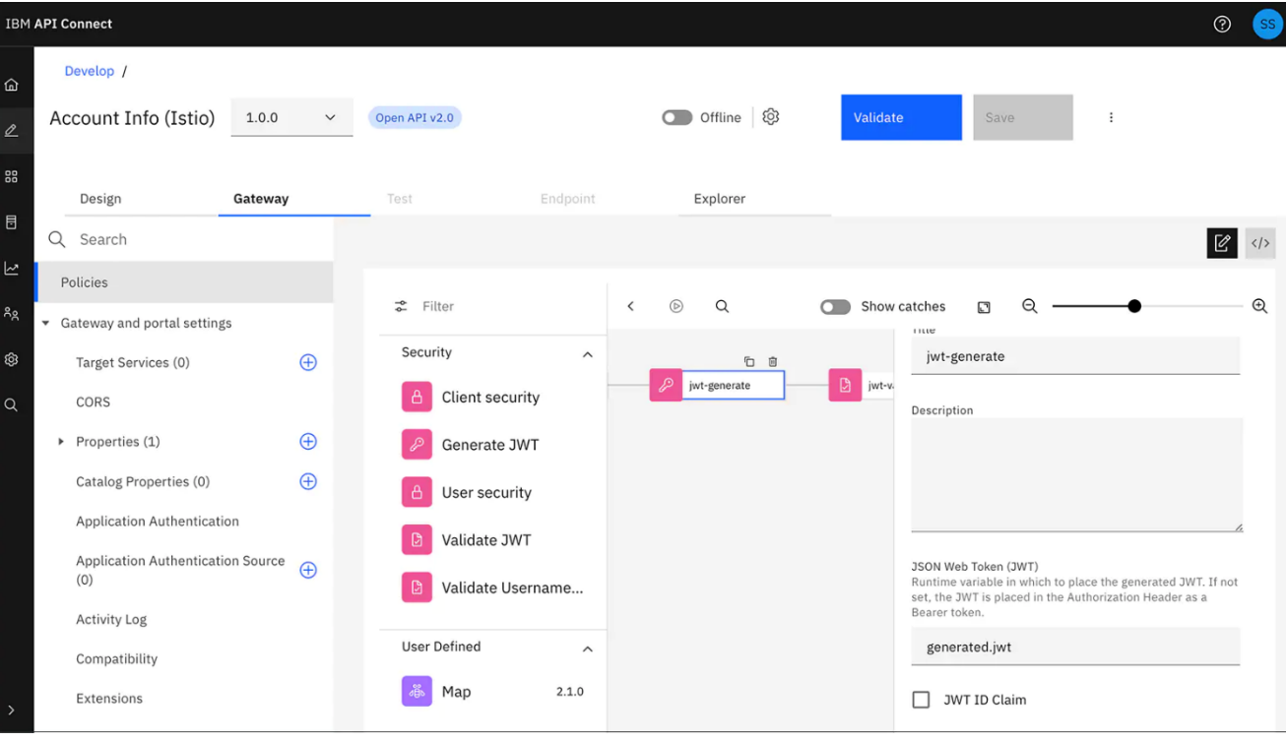Zoom out the assembly canvas
Screen dimensions: 1286x742
click(1030, 306)
